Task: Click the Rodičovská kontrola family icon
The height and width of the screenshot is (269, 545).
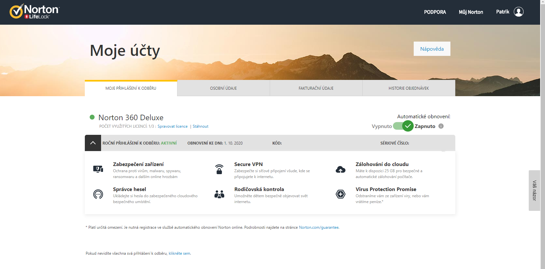Action: coord(219,194)
